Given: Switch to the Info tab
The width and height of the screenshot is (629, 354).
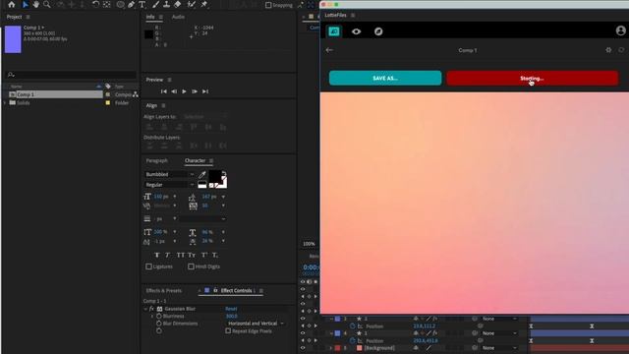Looking at the screenshot, I should click(x=150, y=17).
